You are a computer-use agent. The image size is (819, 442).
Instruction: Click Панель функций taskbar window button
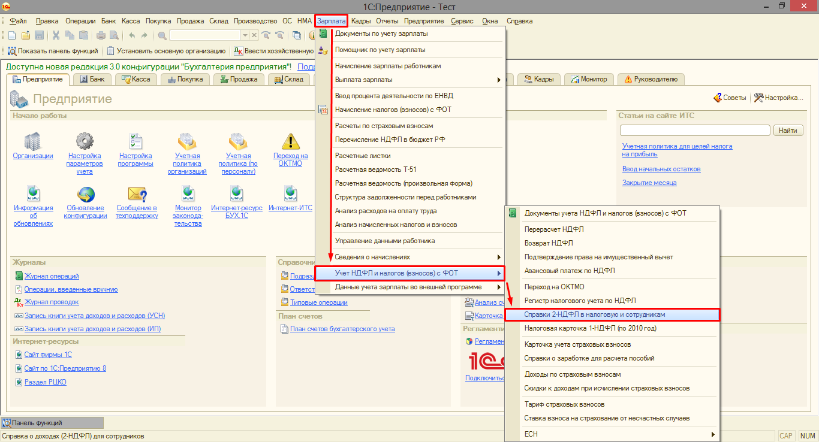(x=52, y=423)
